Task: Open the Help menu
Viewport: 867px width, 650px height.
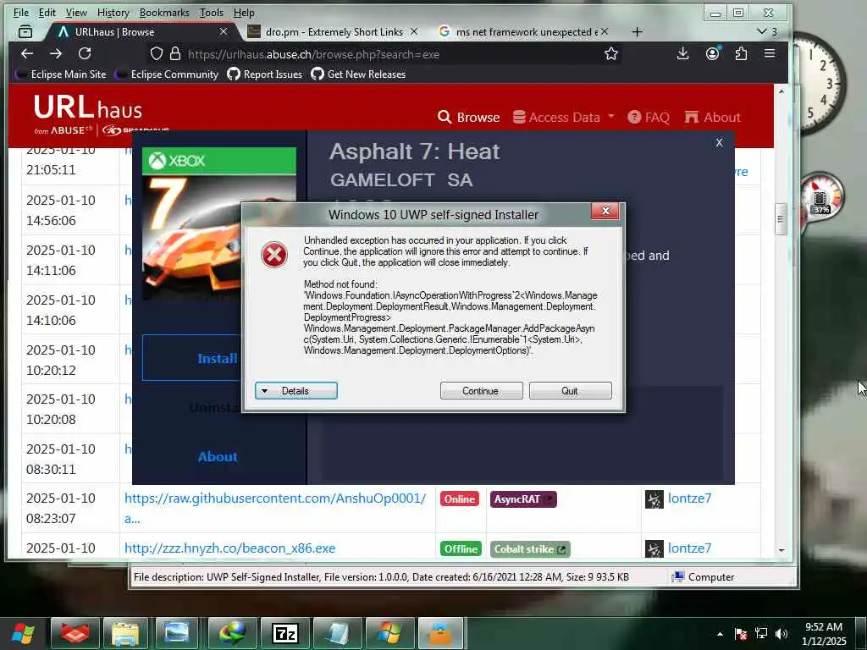Action: [x=244, y=12]
